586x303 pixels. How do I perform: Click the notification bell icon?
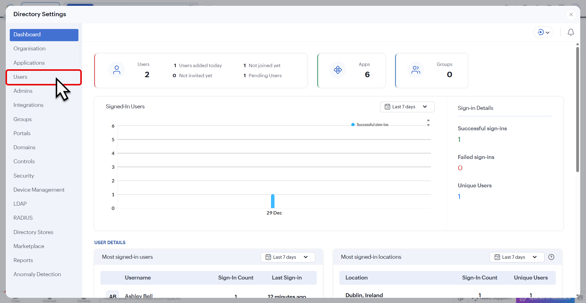coord(570,32)
